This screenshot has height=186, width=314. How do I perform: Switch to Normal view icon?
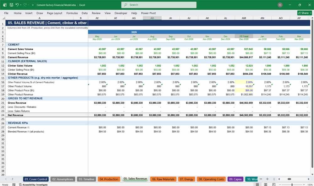(x=257, y=184)
